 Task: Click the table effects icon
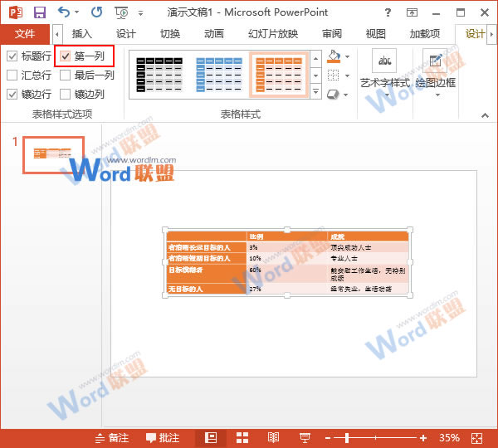(333, 95)
